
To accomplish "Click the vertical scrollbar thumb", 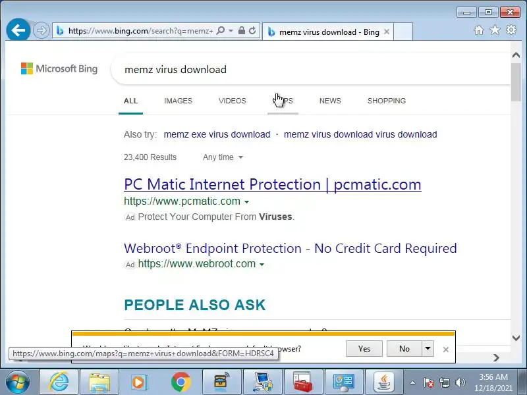I will click(x=516, y=82).
